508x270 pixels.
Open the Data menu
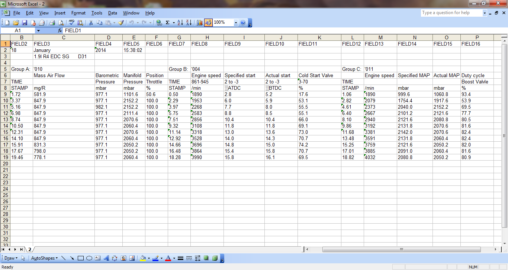(x=112, y=13)
